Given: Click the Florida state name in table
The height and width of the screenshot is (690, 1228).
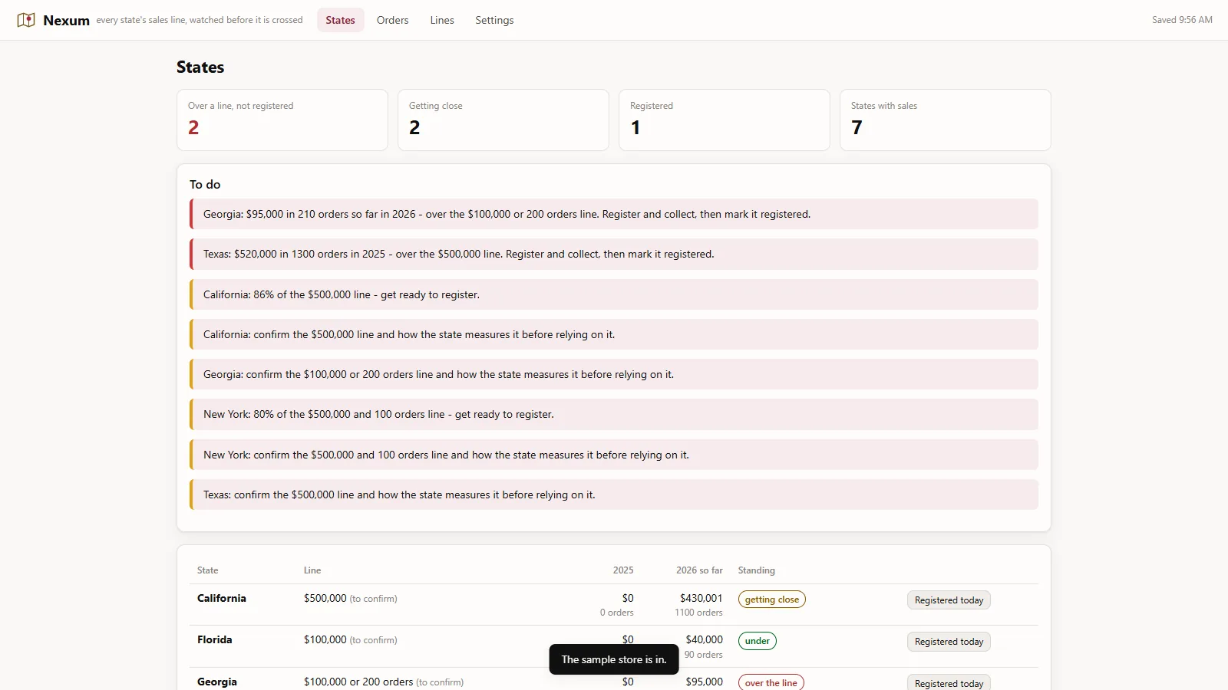Looking at the screenshot, I should click(214, 639).
